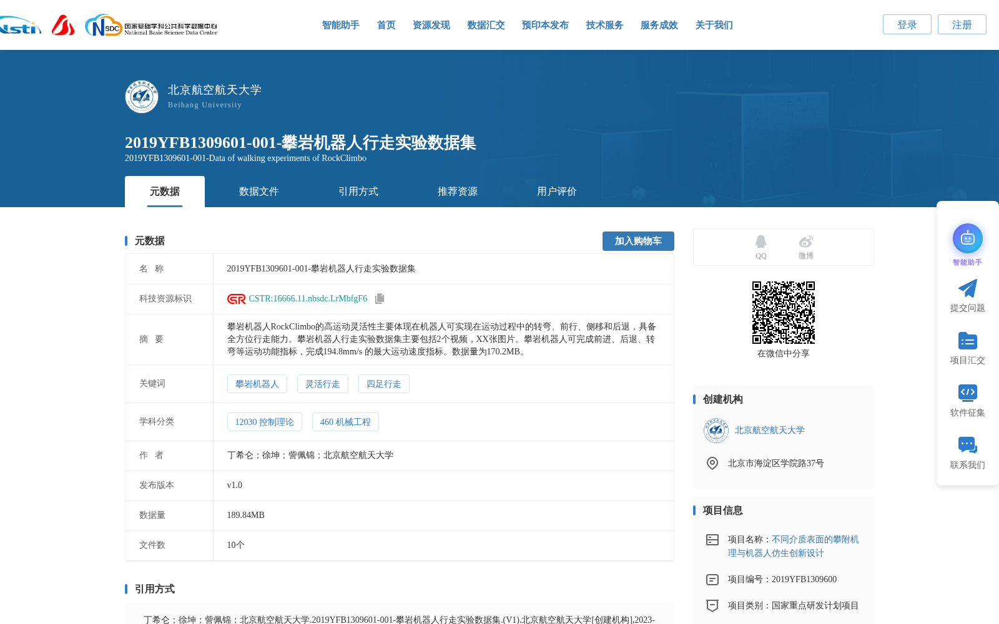Image resolution: width=999 pixels, height=624 pixels.
Task: Click the project number icon
Action: (x=712, y=580)
